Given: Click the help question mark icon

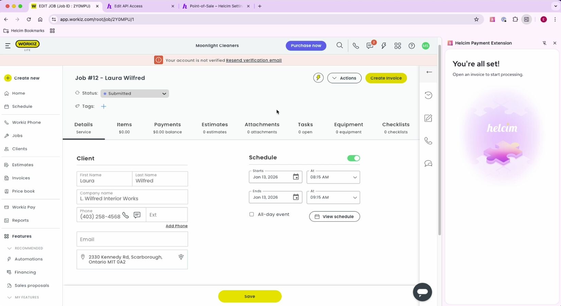Looking at the screenshot, I should pos(411,46).
